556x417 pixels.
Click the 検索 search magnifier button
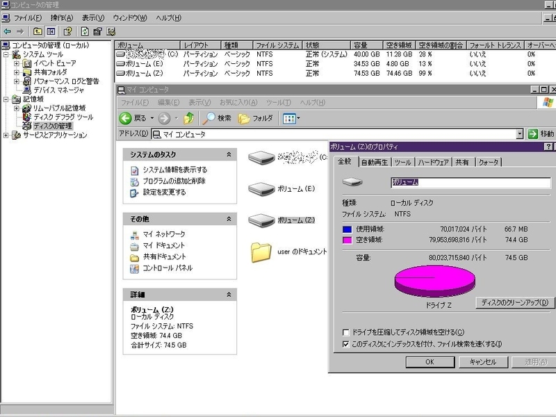click(217, 118)
